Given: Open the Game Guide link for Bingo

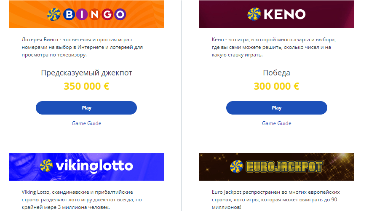Looking at the screenshot, I should click(x=86, y=123).
